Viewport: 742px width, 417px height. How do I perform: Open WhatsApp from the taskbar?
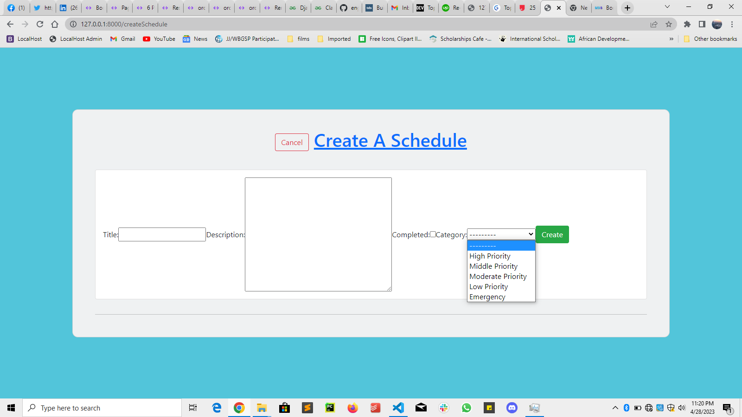467,408
